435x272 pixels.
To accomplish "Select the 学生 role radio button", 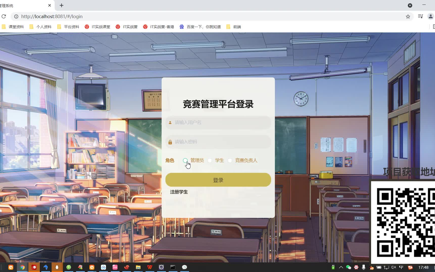I will tap(210, 160).
